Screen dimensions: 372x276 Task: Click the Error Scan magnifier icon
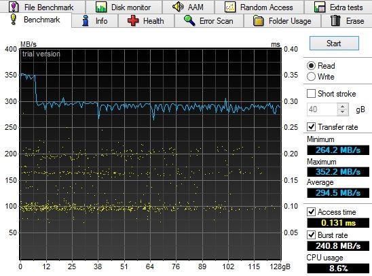click(189, 20)
